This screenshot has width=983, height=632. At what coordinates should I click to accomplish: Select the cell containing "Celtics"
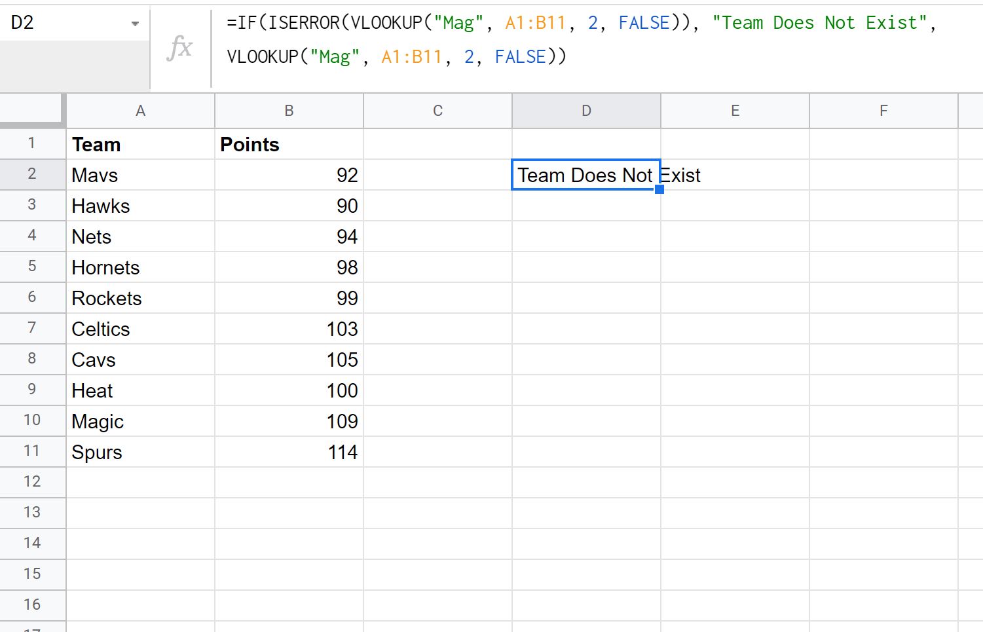pyautogui.click(x=141, y=329)
